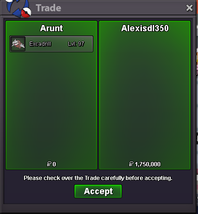The height and width of the screenshot is (214, 198).
Task: Click the Pokédollar icon beside 1,750,000
Action: (x=131, y=164)
